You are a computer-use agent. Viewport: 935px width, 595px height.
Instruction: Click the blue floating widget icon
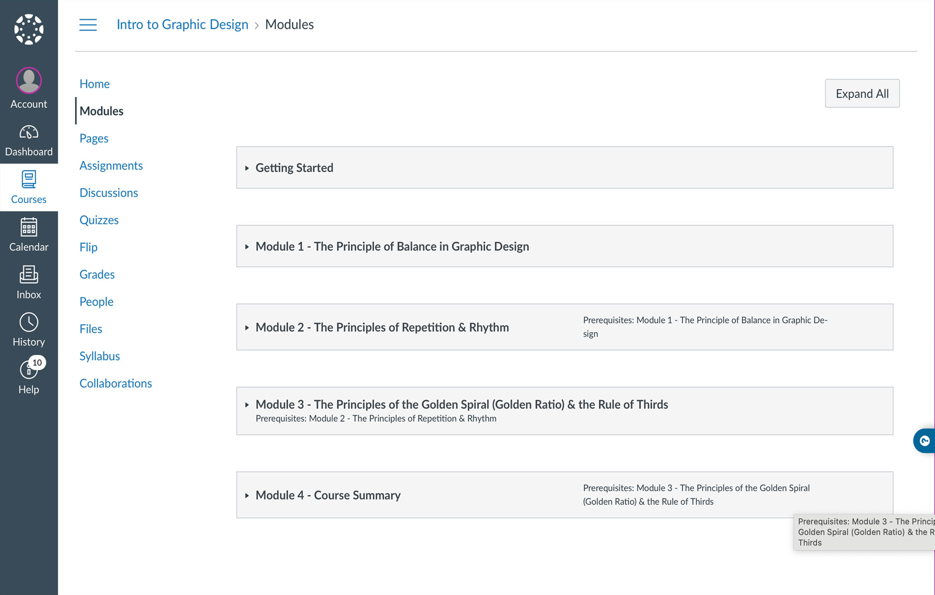pos(924,441)
